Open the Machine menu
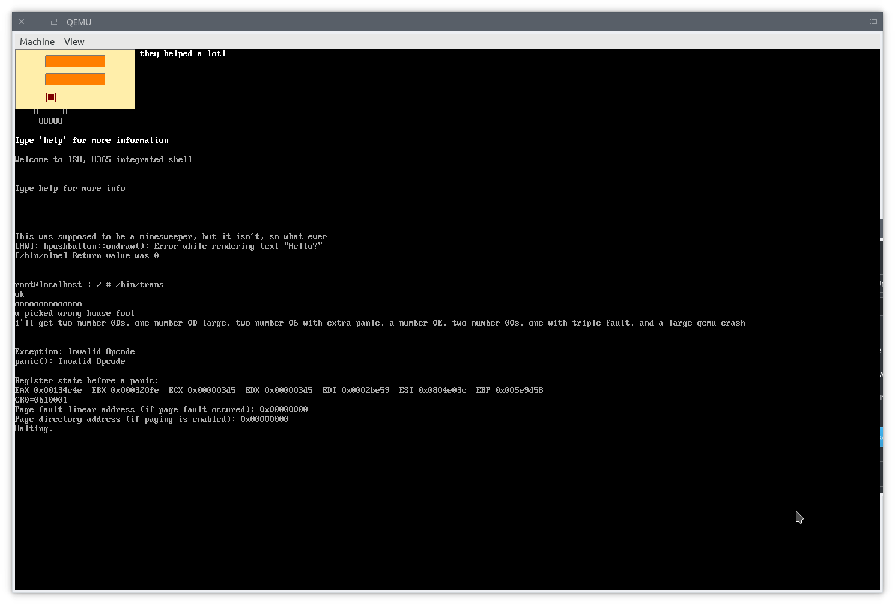Viewport: 895px width, 605px height. [x=37, y=41]
